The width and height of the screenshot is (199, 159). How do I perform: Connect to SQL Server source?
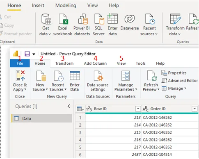click(x=98, y=25)
